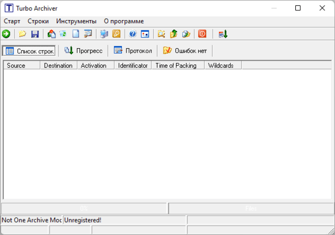The width and height of the screenshot is (335, 235).
Task: Click the toolbar's last icon with green down arrow
Action: 223,34
